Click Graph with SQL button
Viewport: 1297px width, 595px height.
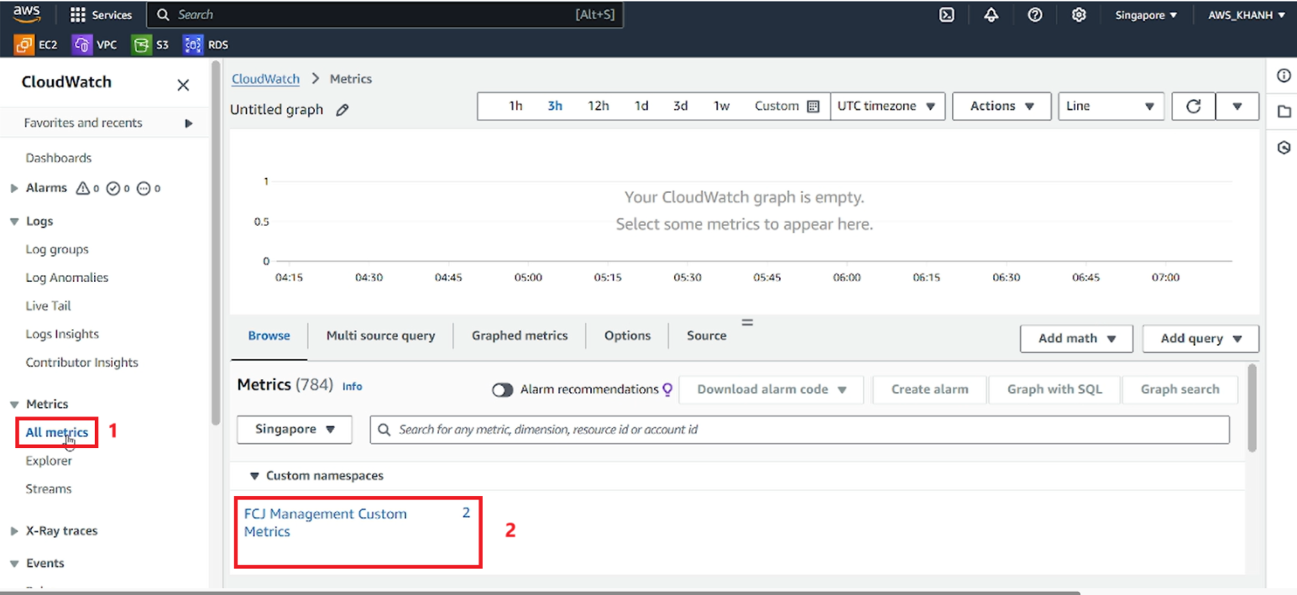coord(1054,389)
